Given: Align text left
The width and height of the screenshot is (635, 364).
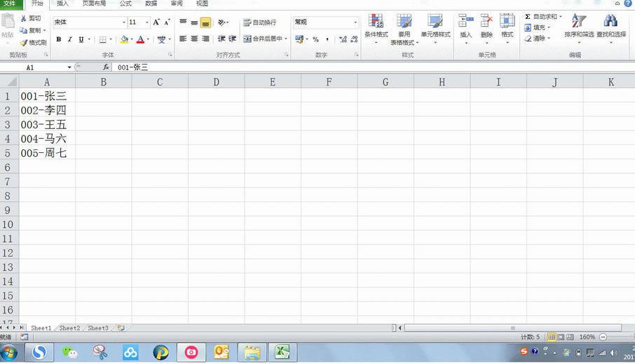Looking at the screenshot, I should click(x=183, y=39).
